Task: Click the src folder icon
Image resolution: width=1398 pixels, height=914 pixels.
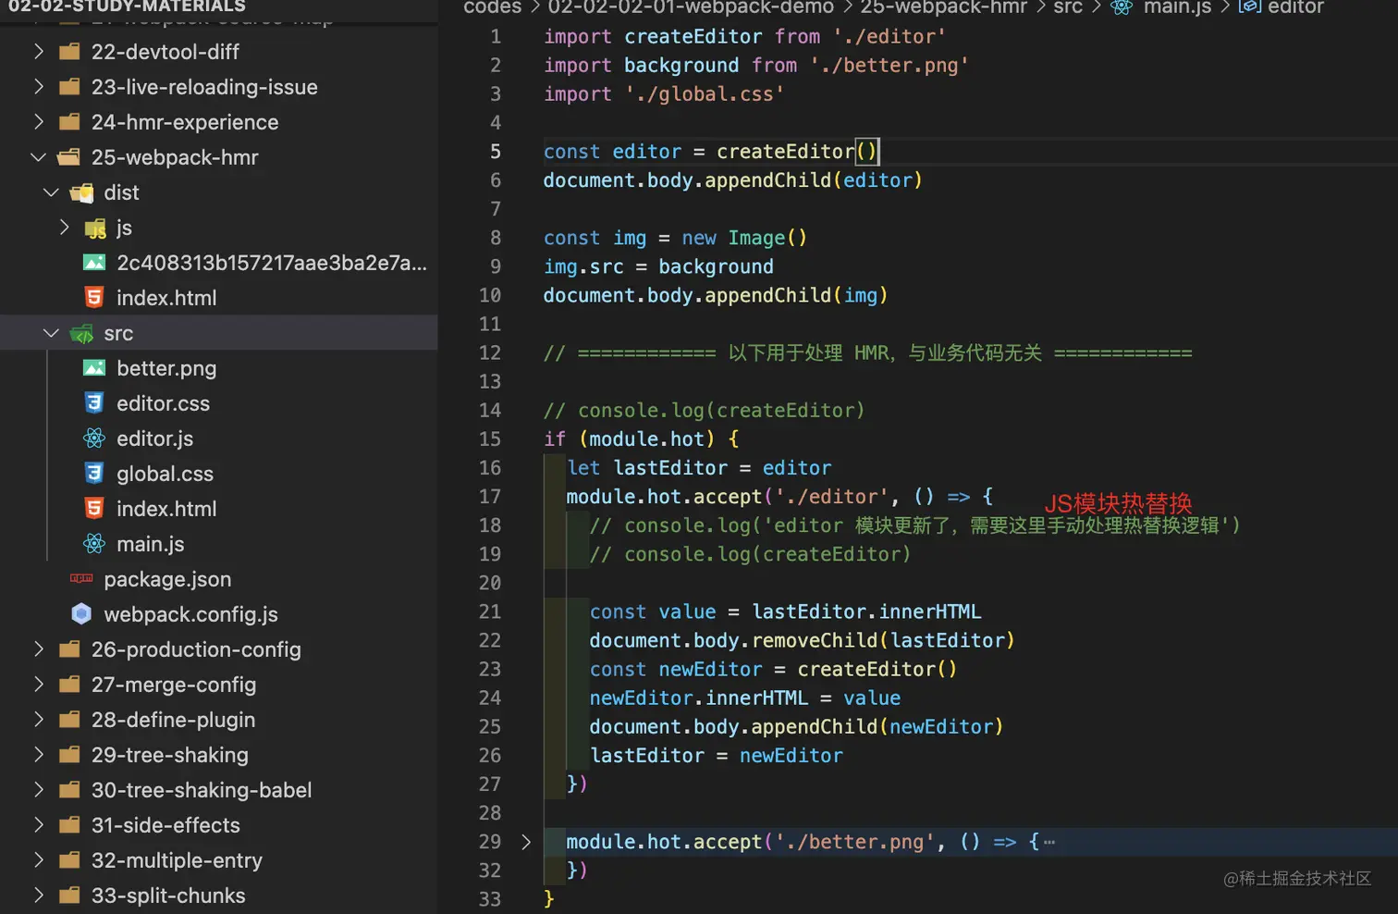Action: (82, 333)
